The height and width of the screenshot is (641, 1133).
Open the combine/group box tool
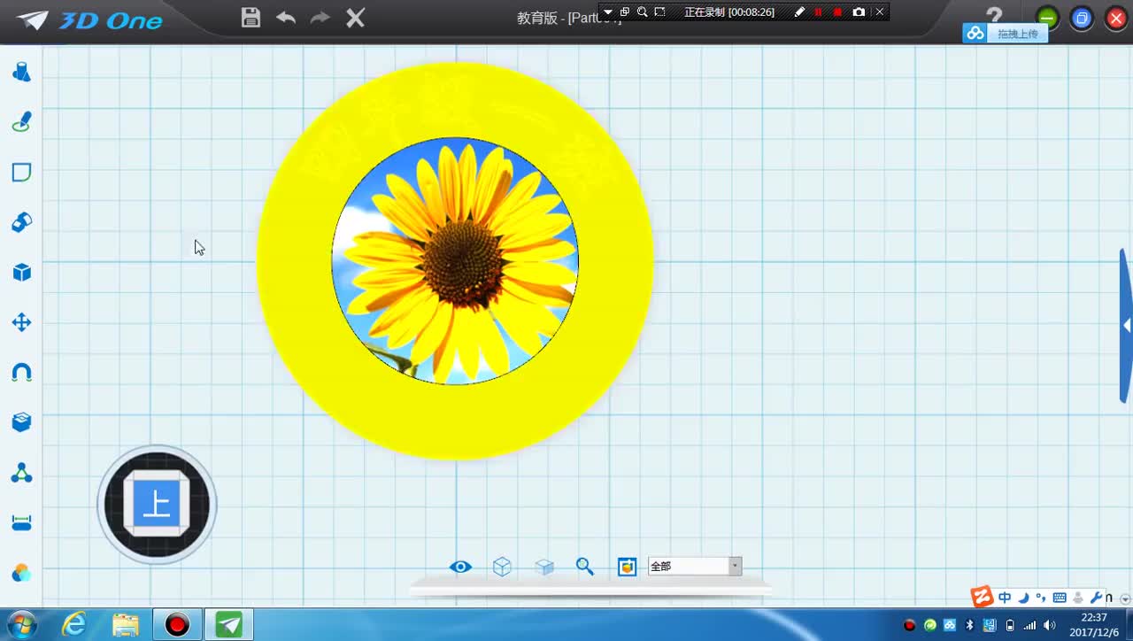pos(21,422)
